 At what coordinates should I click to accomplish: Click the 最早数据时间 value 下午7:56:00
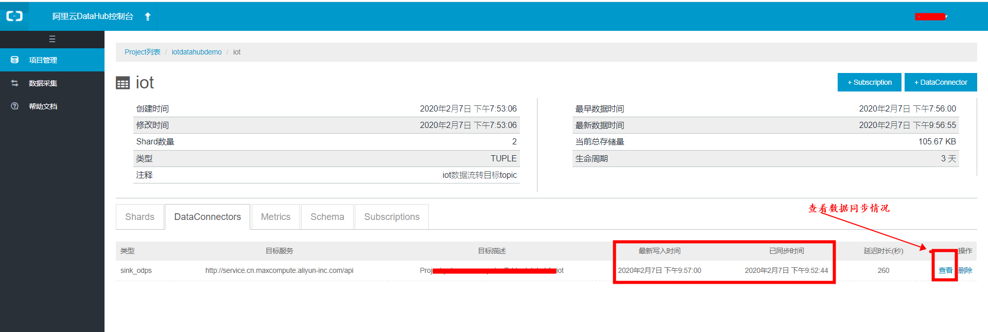[907, 108]
